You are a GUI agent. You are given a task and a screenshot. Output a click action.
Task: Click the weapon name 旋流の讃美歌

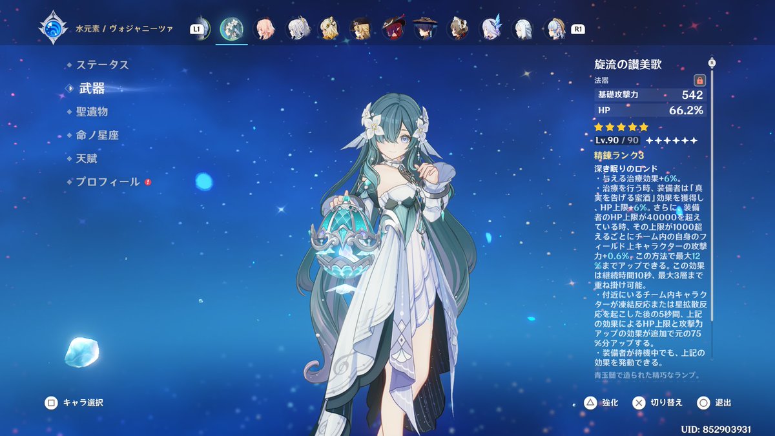coord(628,65)
